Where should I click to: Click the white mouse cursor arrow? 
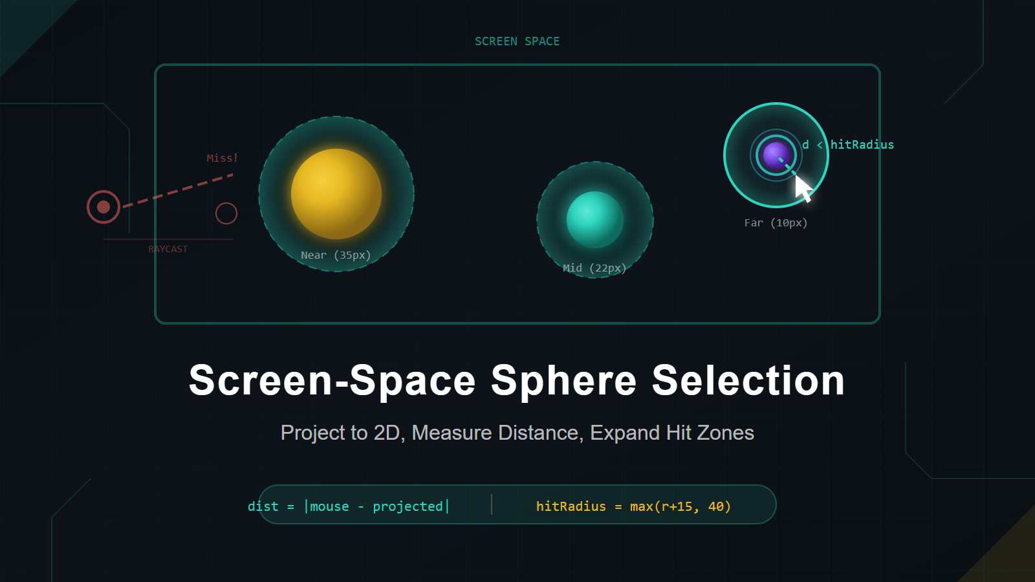tap(803, 188)
